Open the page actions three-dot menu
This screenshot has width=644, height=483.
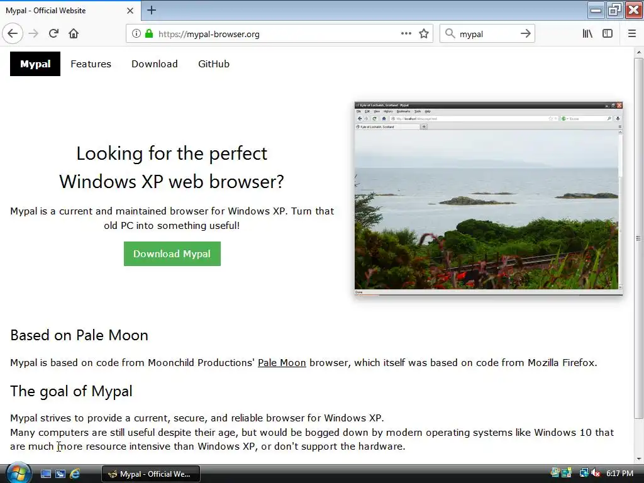pyautogui.click(x=406, y=34)
